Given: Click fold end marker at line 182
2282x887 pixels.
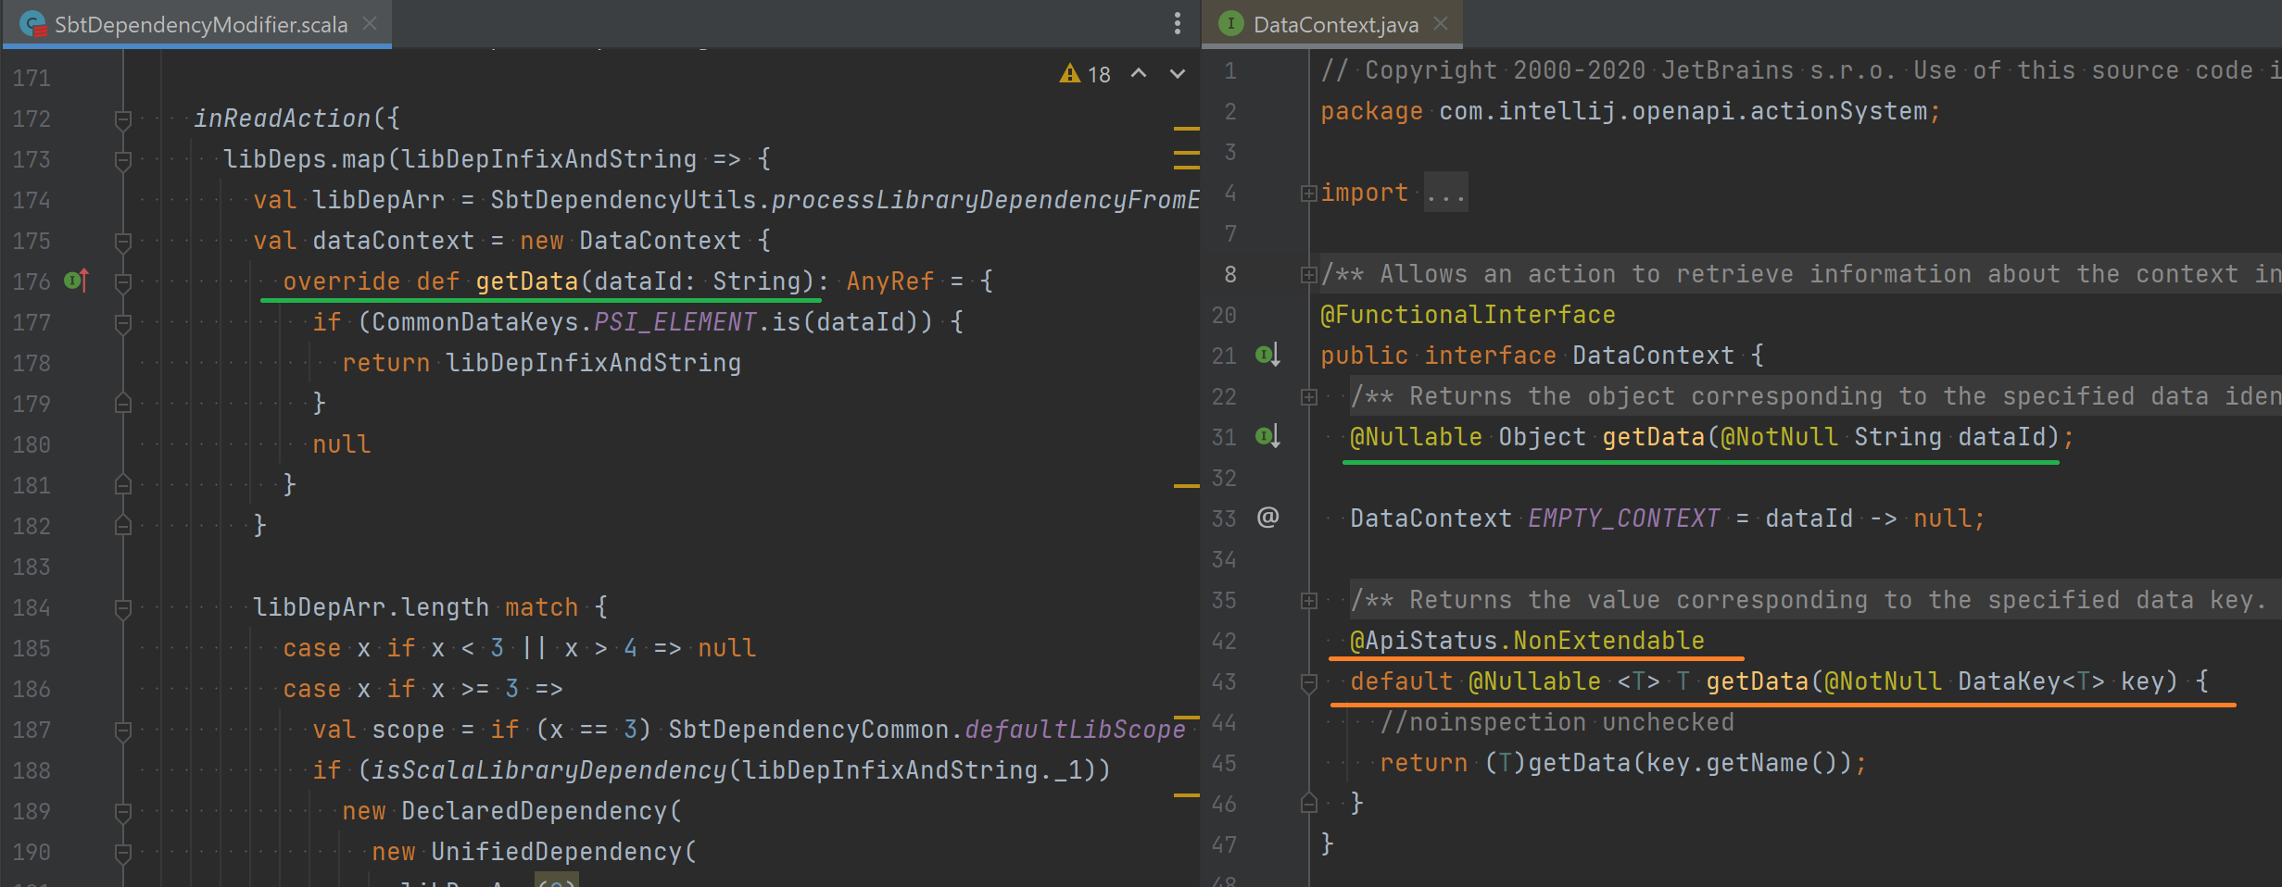Looking at the screenshot, I should (122, 525).
